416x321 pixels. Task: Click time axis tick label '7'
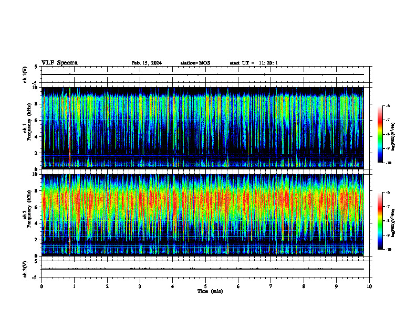tap(271, 286)
